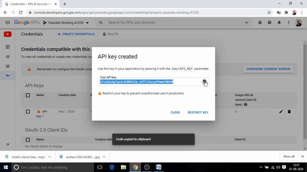
Task: Expand options for the mp3 download
Action: point(49,157)
